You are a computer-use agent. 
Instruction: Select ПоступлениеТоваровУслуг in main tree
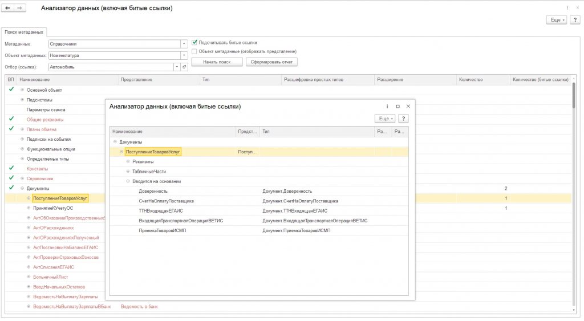tap(60, 198)
